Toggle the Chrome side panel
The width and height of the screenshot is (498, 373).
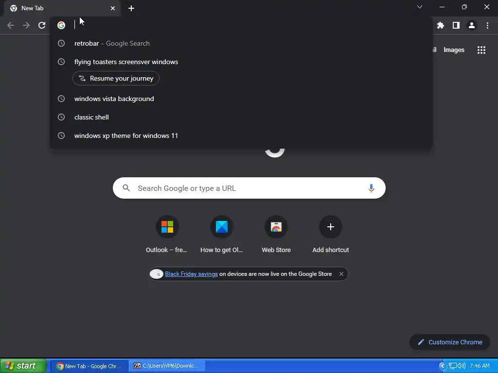(x=456, y=25)
